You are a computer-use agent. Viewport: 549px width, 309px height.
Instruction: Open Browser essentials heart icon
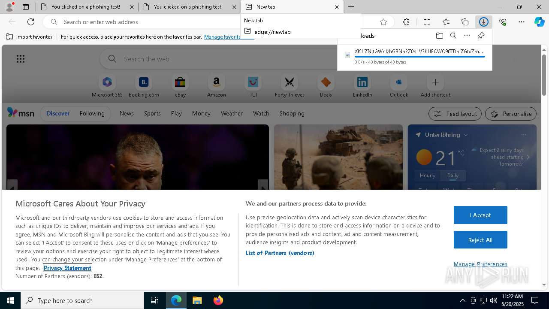tap(503, 22)
